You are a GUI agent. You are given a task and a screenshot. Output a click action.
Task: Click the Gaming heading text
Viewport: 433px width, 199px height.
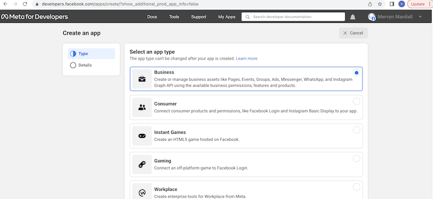click(x=163, y=161)
